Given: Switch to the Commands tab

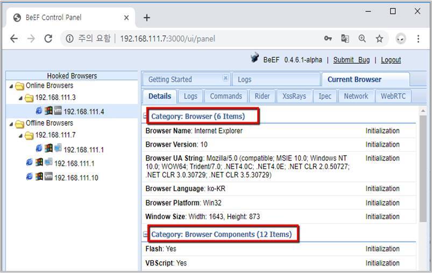Looking at the screenshot, I should [226, 96].
